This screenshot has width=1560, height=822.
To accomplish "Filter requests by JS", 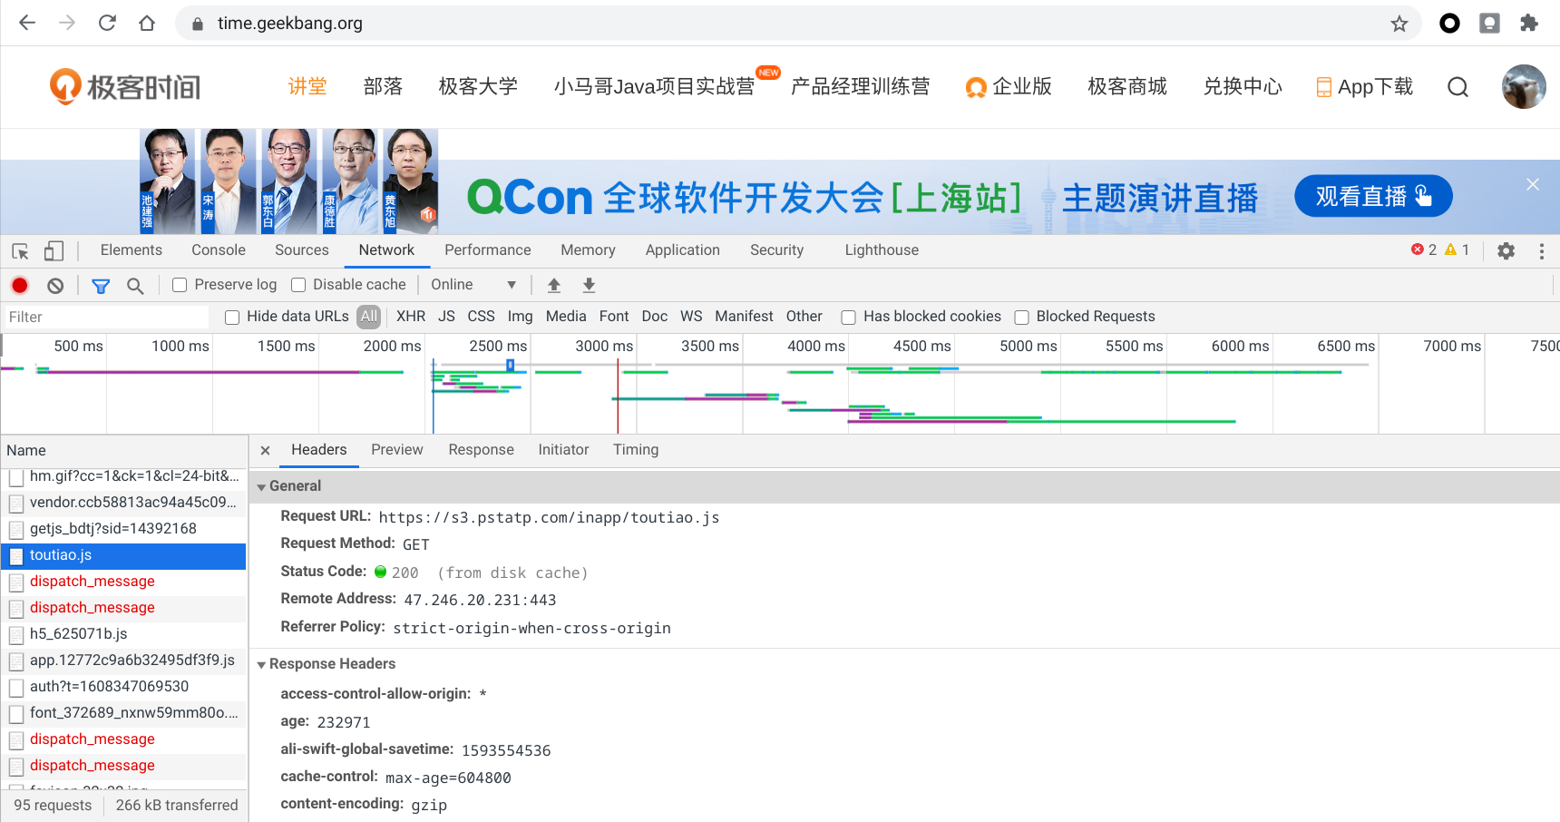I will (446, 316).
